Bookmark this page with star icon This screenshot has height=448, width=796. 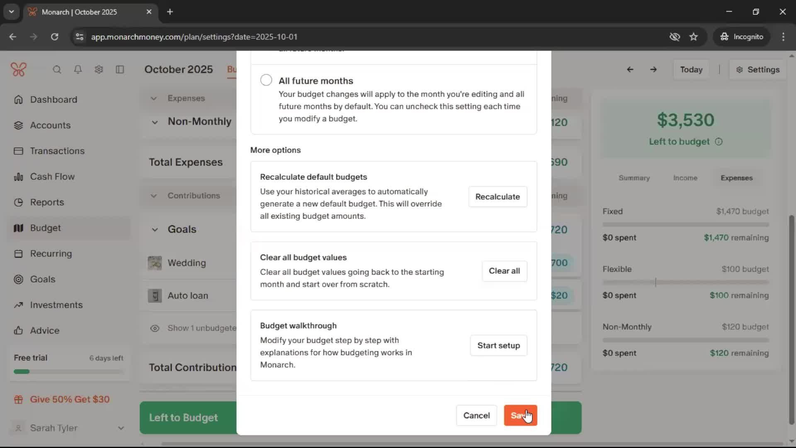(694, 37)
